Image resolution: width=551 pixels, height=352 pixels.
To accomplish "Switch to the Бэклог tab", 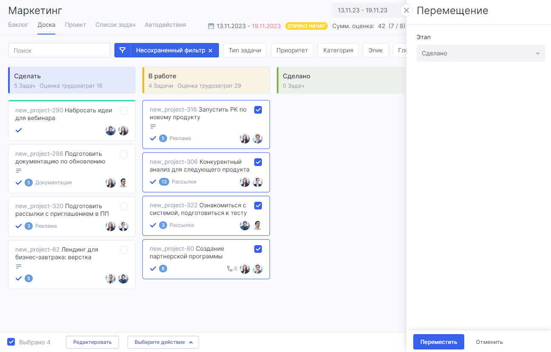I will [18, 25].
